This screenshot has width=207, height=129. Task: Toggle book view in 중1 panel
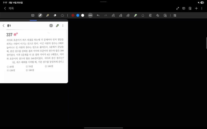(x=51, y=26)
